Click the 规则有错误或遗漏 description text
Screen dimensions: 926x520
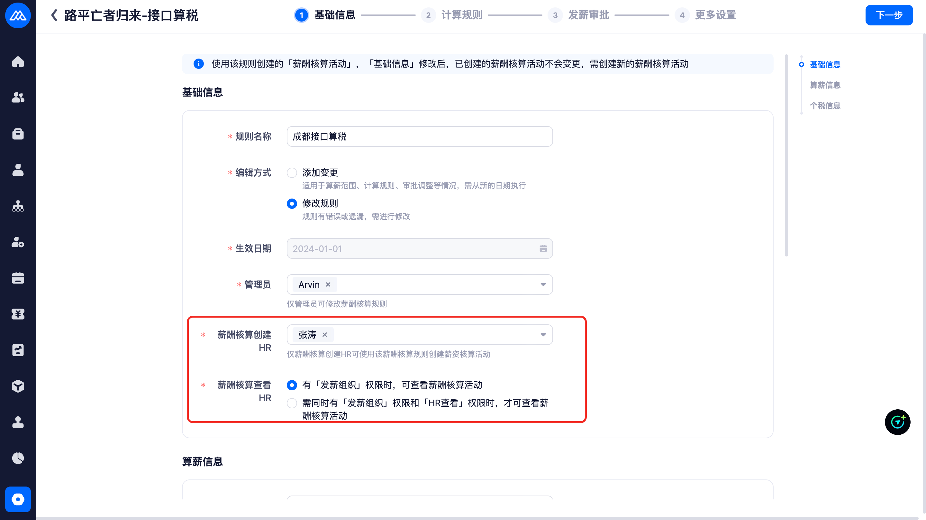point(356,216)
